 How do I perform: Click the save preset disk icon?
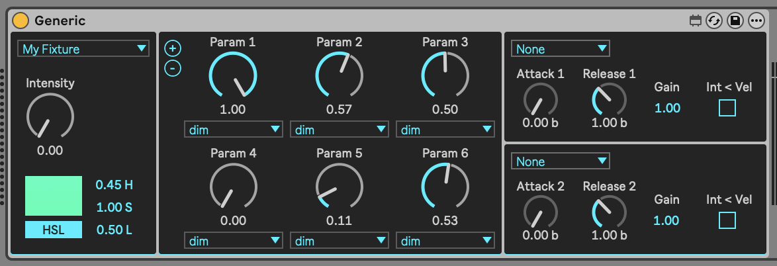point(735,21)
